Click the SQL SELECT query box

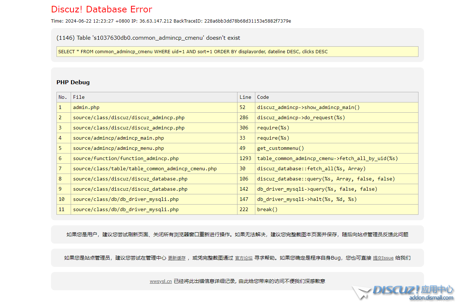click(237, 52)
